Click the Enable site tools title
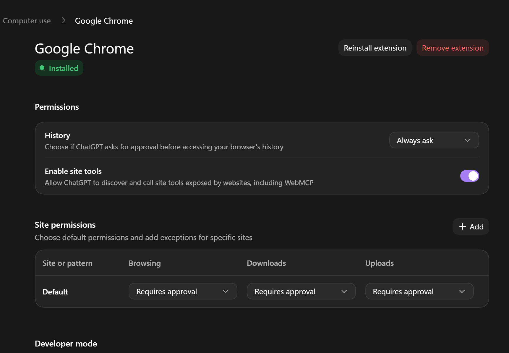509x353 pixels. point(73,171)
